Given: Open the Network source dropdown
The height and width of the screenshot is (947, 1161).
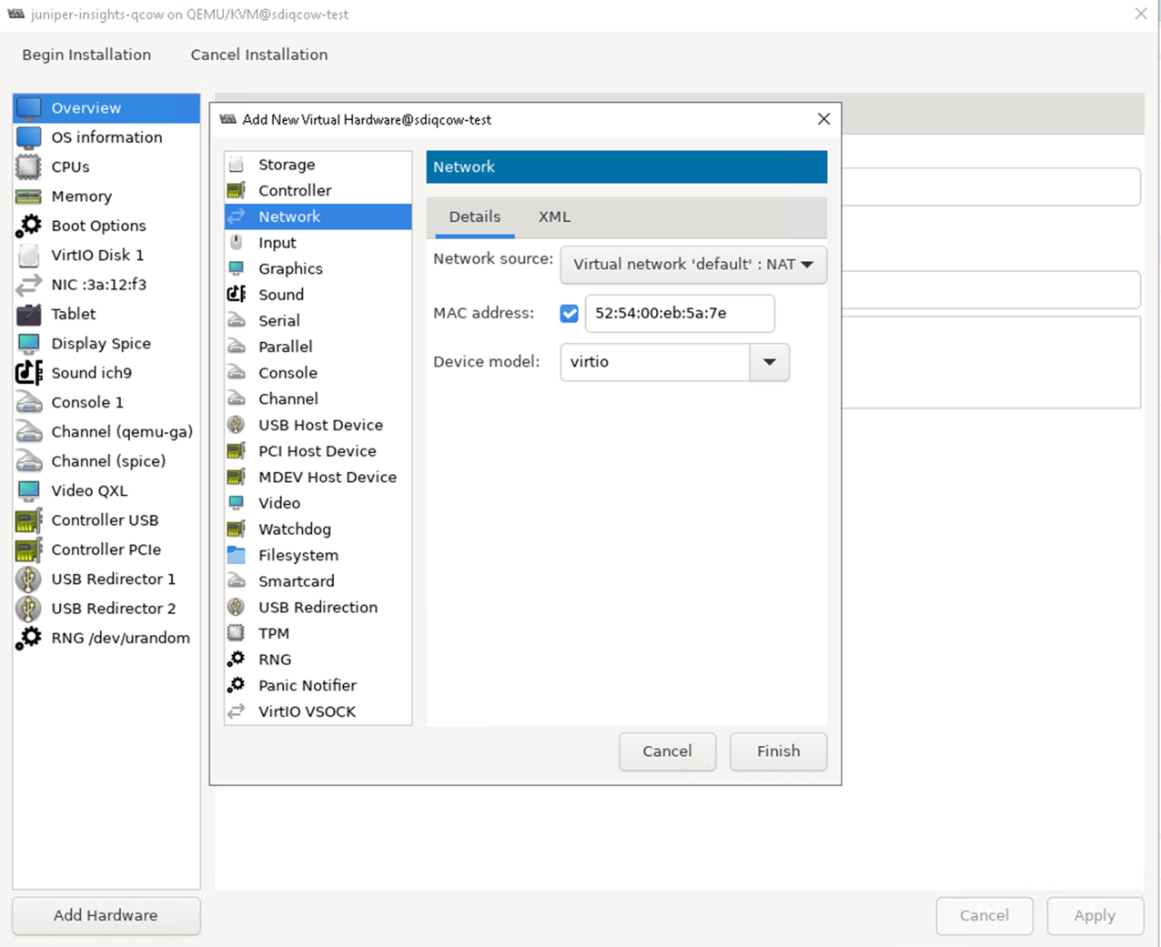Looking at the screenshot, I should point(693,265).
